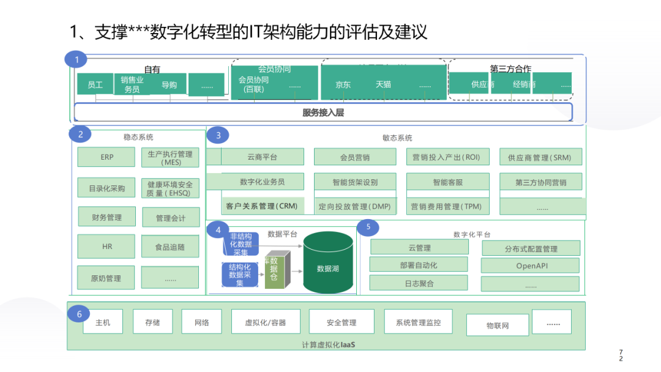Screen dimensions: 661x372
Task: Select the 数据仓 cube graphic
Action: click(277, 270)
